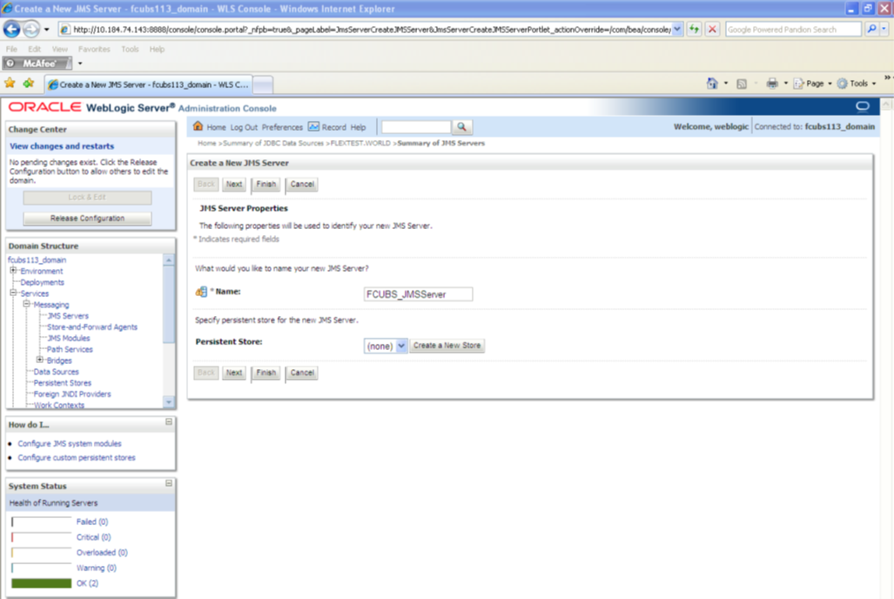Click the Print icon in command bar

pyautogui.click(x=772, y=84)
